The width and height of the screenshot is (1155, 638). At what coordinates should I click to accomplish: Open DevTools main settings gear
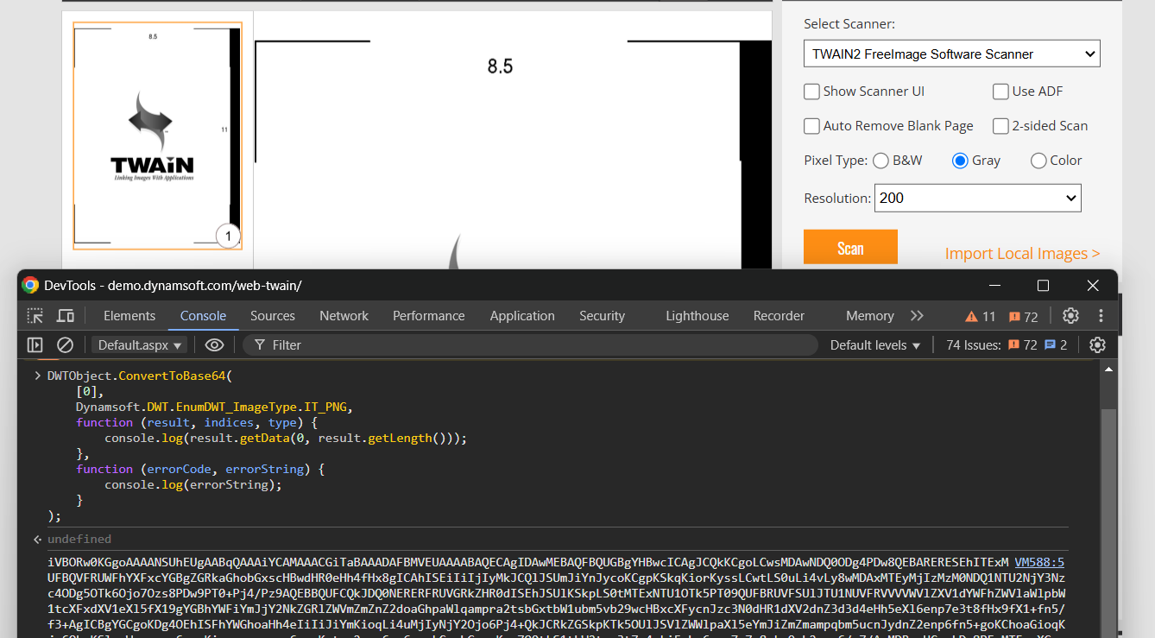[1070, 316]
